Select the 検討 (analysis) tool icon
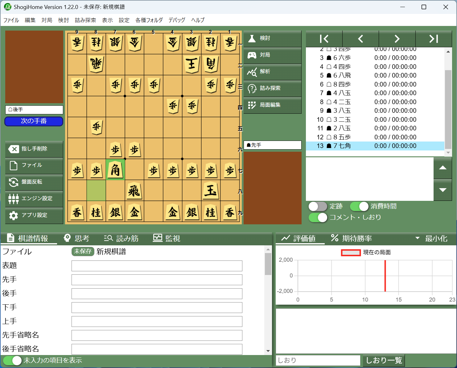 coord(252,38)
